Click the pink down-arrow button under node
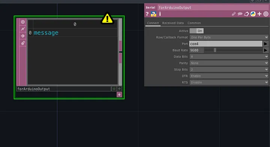This screenshot has height=147, width=270. tap(119, 94)
